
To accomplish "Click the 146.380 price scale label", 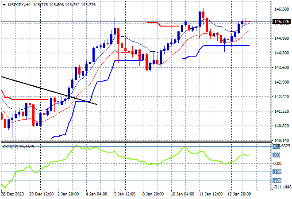I will (281, 9).
